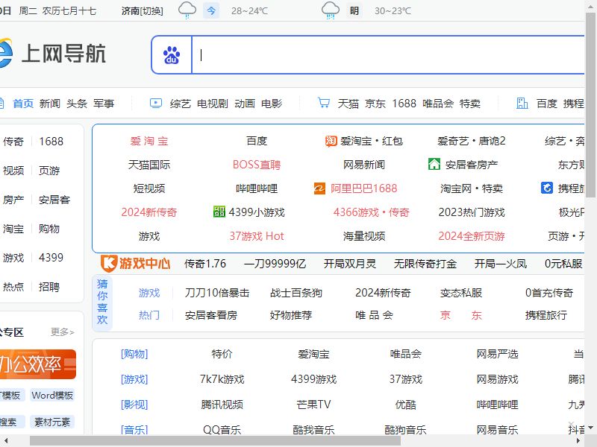Open 特卖 in the nav bar

pyautogui.click(x=470, y=104)
